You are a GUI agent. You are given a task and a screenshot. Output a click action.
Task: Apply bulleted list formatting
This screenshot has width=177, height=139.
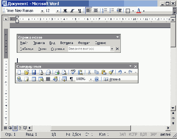[x=112, y=11]
